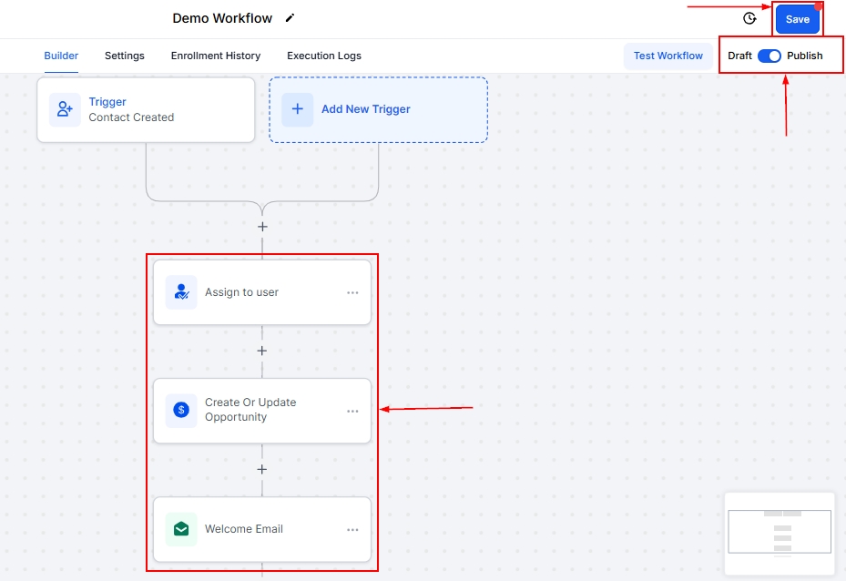Click the dollar opportunity action icon
Screen dimensions: 846x581
point(181,410)
